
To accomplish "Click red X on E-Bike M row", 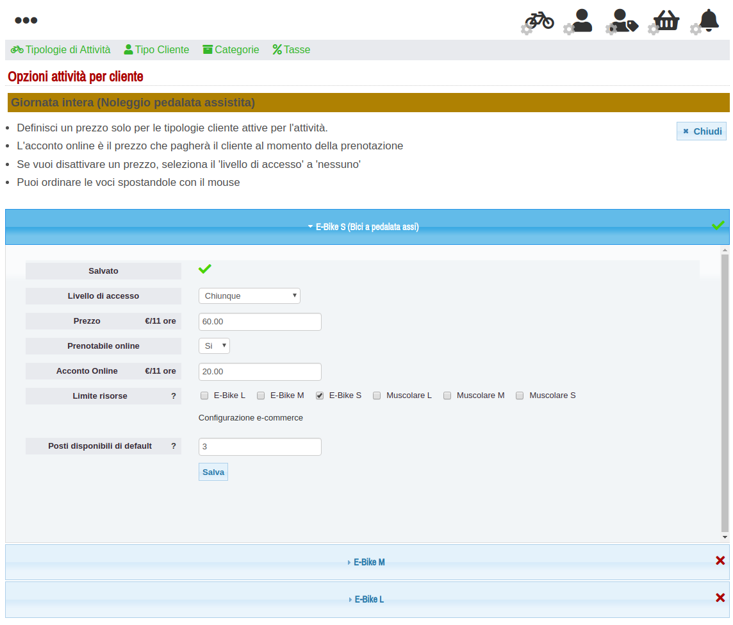I will point(720,561).
